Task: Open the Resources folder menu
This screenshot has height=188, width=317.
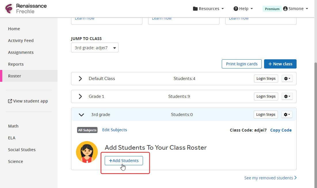Action: 208,9
